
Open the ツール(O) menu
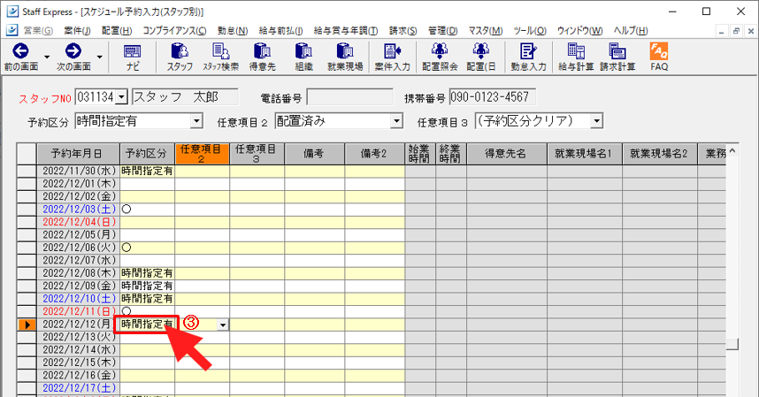pyautogui.click(x=530, y=31)
